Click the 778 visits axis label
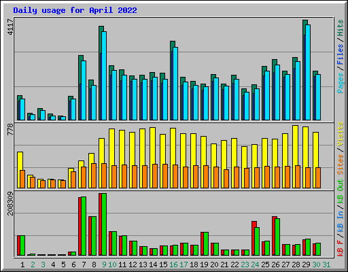Image resolution: width=348 pixels, height=272 pixels. click(x=10, y=129)
